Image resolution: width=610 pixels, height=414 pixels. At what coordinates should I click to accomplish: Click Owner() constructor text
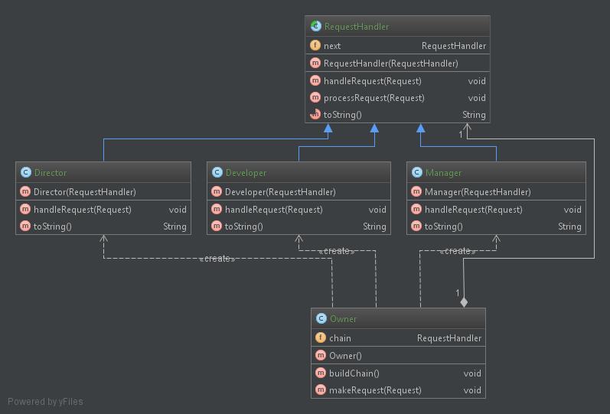coord(345,356)
